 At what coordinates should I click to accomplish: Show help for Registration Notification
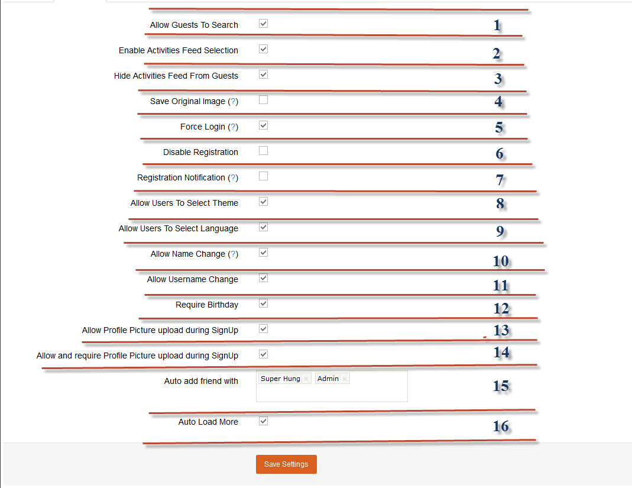click(x=233, y=178)
